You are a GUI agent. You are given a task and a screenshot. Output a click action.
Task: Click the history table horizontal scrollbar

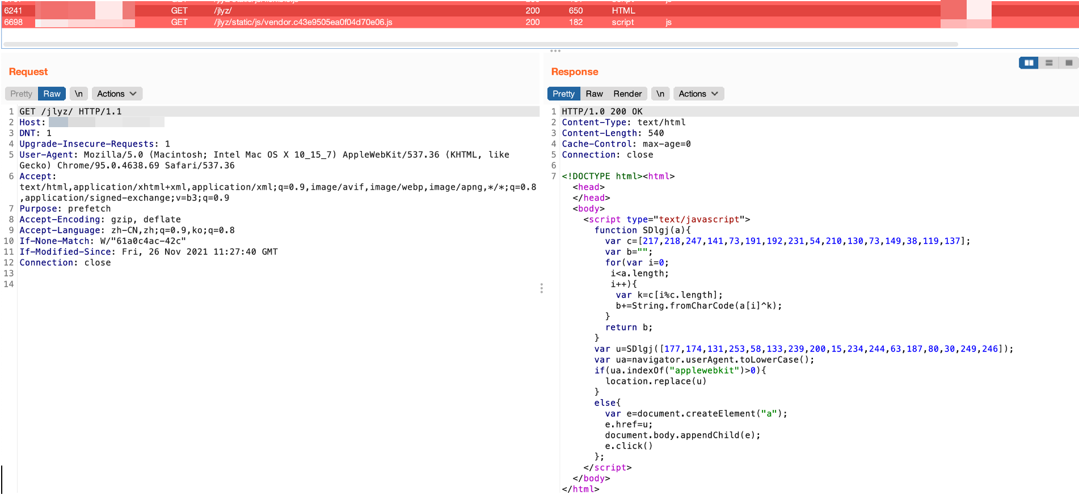[481, 44]
